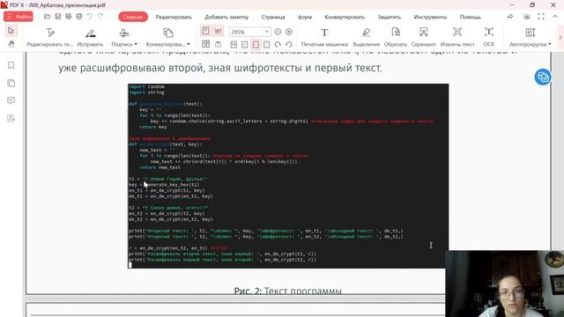Toggle two-page view layout
Screen dimensions: 564x317
coord(205,44)
